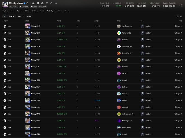Switch to the comfortable table view
The height and width of the screenshot is (138, 185).
177,16
